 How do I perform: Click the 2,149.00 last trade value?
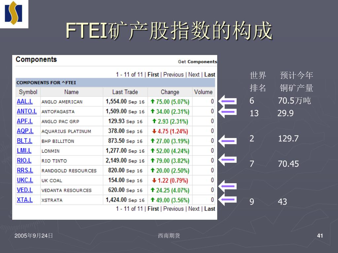point(116,160)
